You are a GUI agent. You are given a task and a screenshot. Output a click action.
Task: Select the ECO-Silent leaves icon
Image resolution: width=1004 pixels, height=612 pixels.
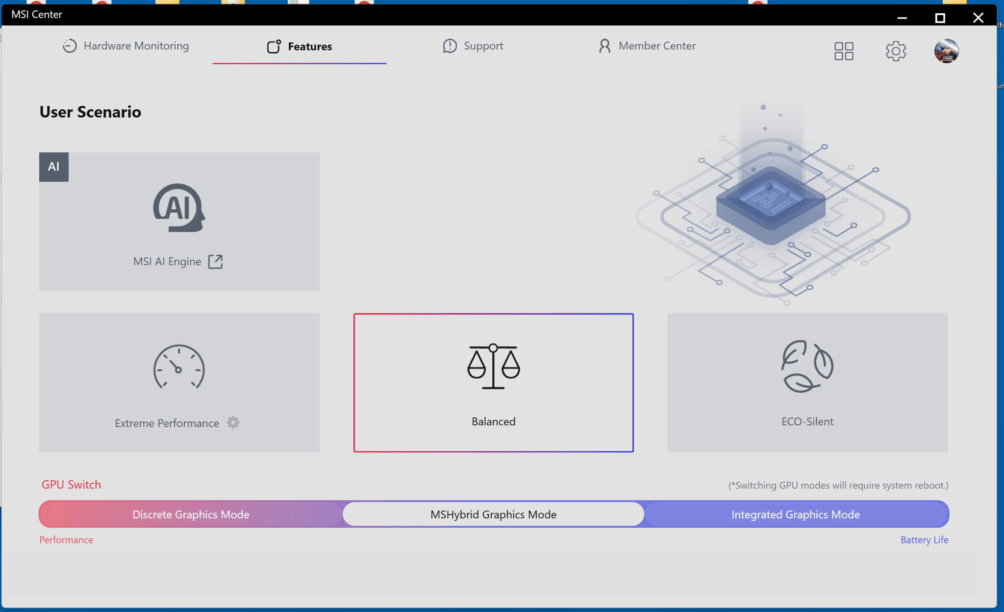click(x=807, y=367)
